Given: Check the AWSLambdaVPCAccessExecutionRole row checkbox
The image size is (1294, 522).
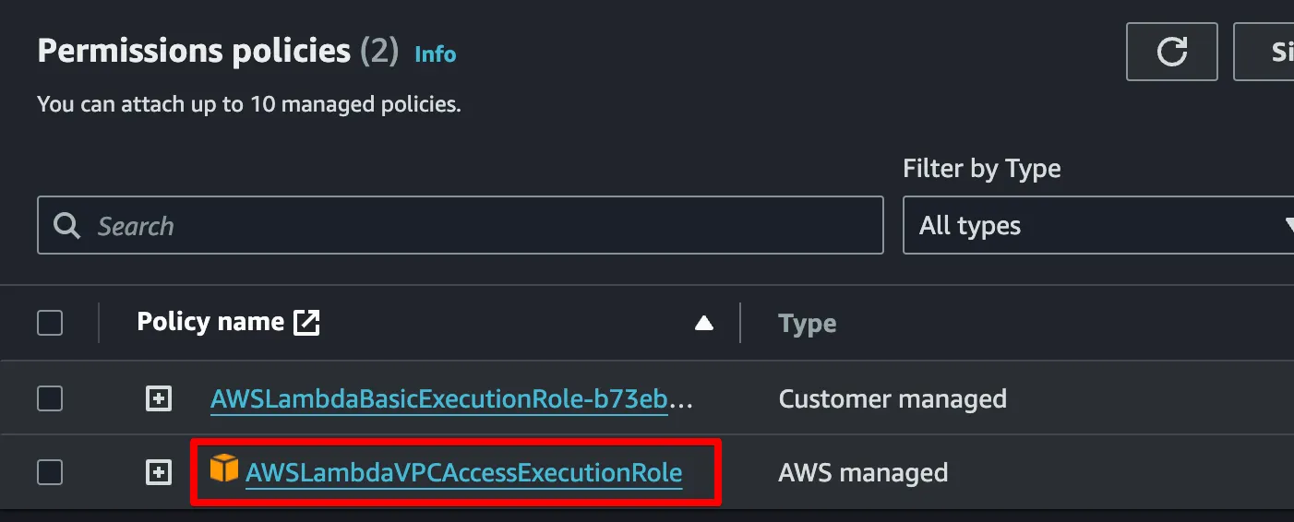Looking at the screenshot, I should (50, 472).
